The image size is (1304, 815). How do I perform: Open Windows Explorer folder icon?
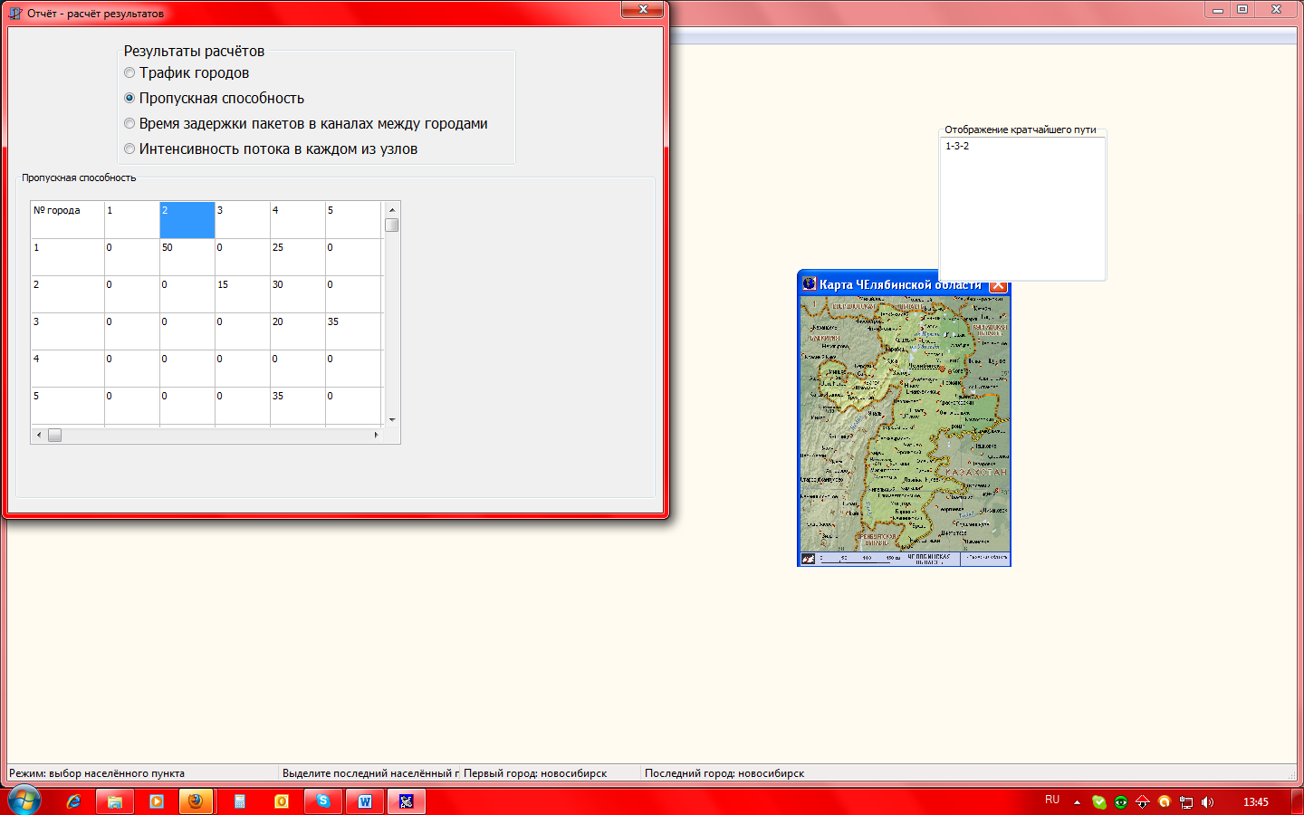point(115,801)
